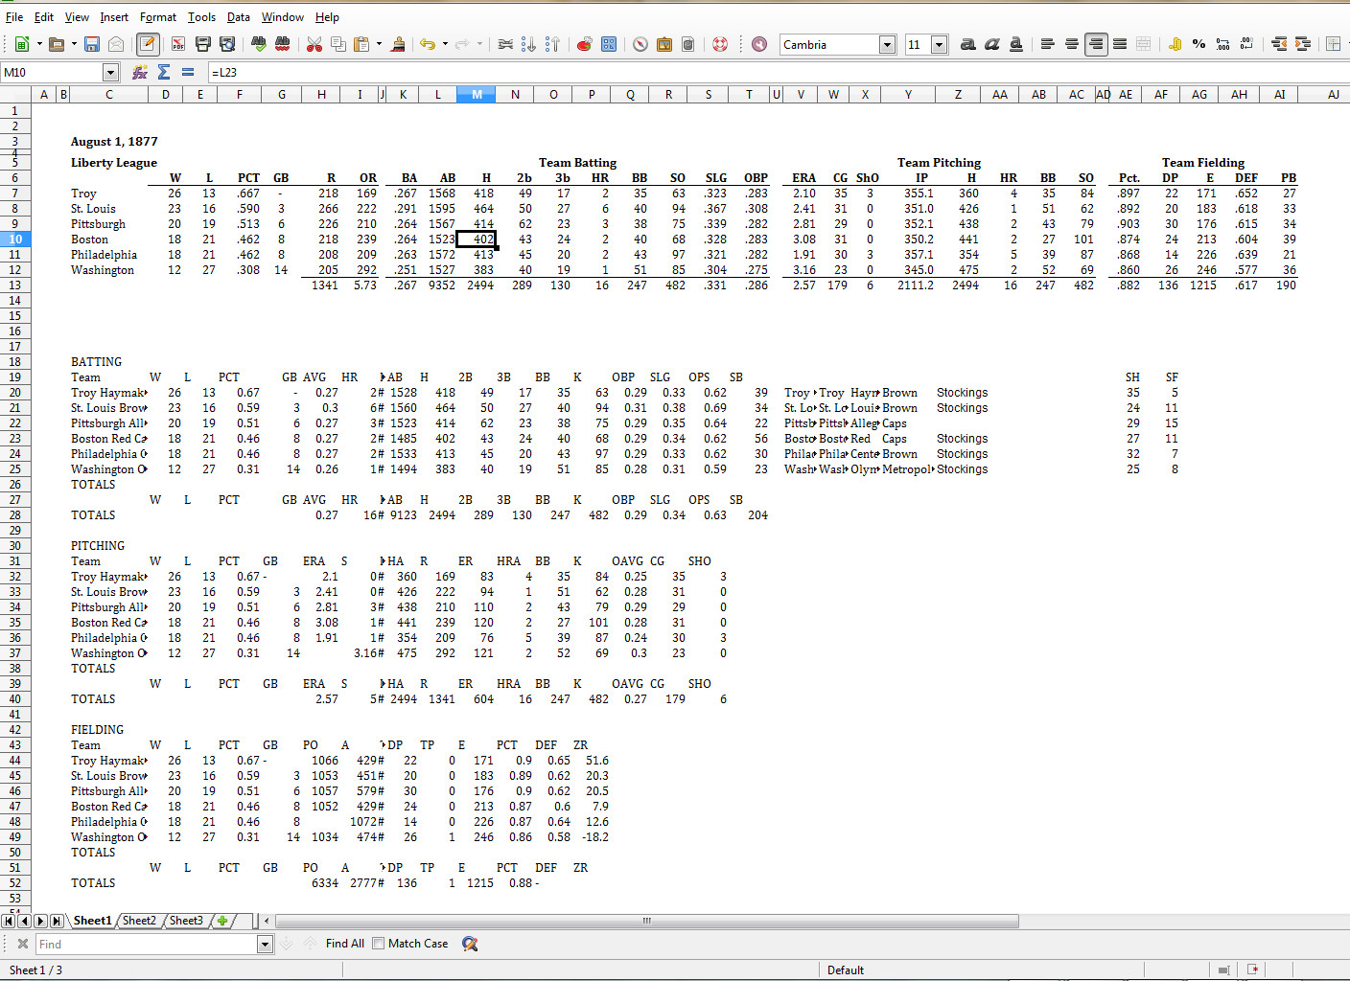
Task: Switch to the Sheet2 tab
Action: (x=140, y=921)
